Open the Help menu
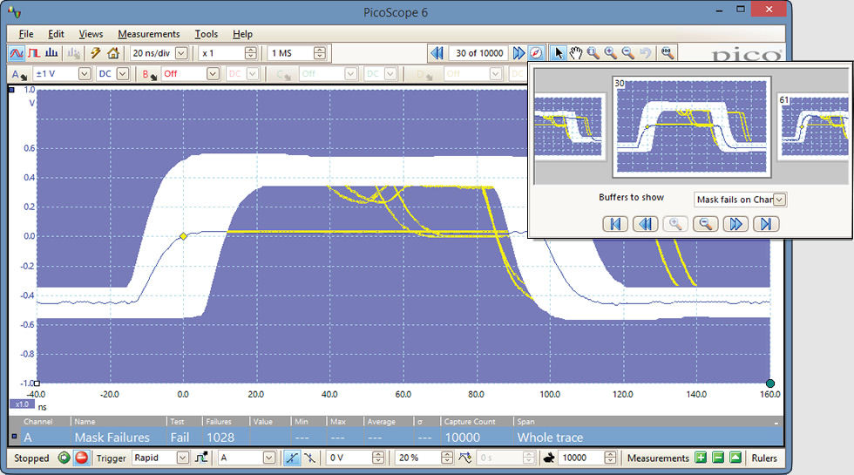The height and width of the screenshot is (475, 854). [242, 34]
